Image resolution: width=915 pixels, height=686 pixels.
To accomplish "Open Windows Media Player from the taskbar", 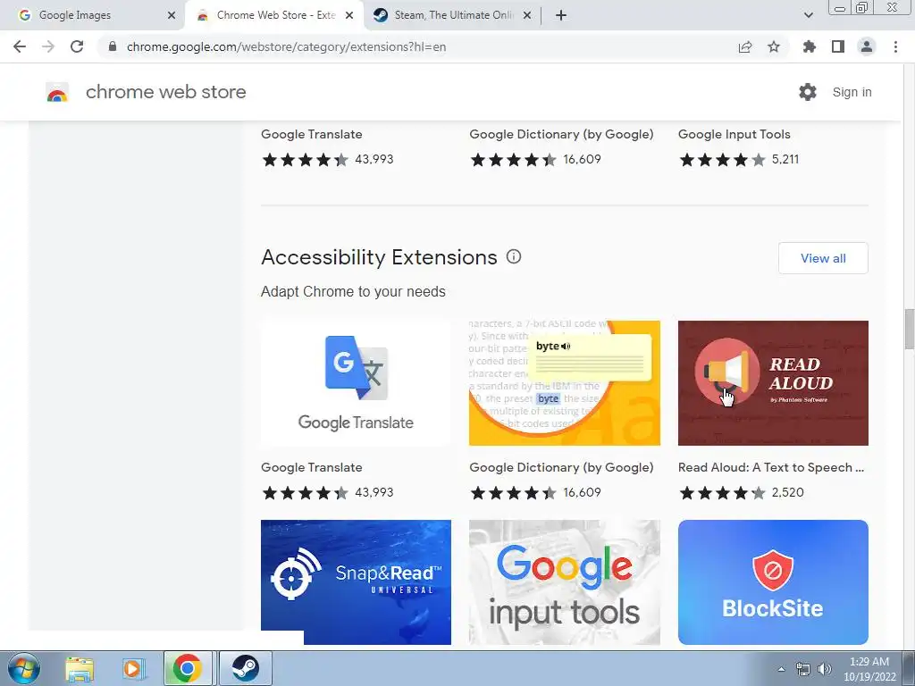I will tap(132, 668).
